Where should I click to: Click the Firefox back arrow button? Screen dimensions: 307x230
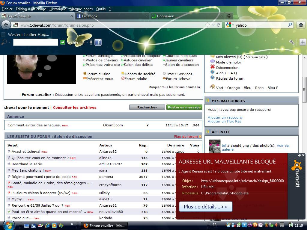pyautogui.click(x=6, y=25)
